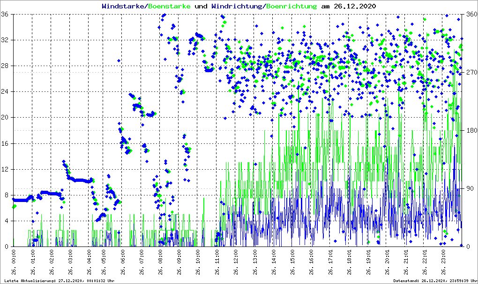This screenshot has height=284, width=478.
Task: Click the '360' value on right axis
Action: pyautogui.click(x=470, y=15)
